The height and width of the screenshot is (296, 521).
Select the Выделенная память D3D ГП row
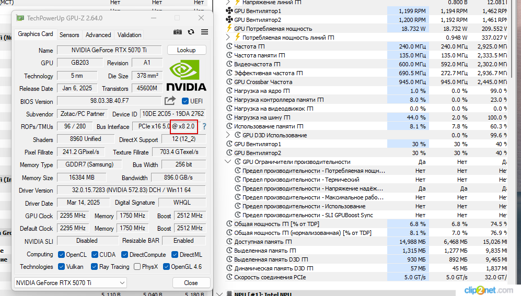[x=365, y=259]
